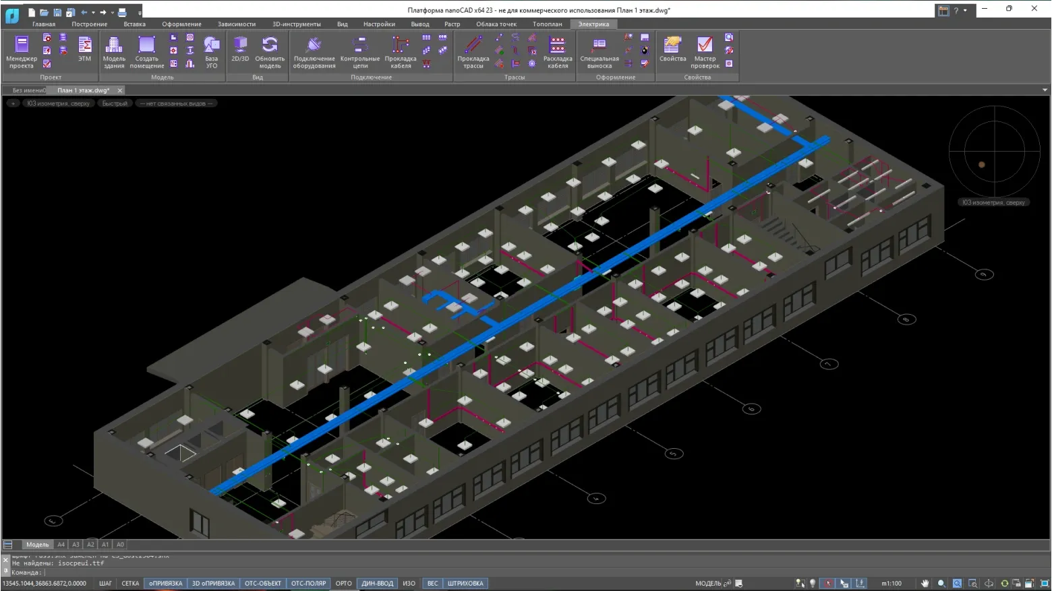Click the ЮЗ изометрия, сверху view label

tap(58, 104)
